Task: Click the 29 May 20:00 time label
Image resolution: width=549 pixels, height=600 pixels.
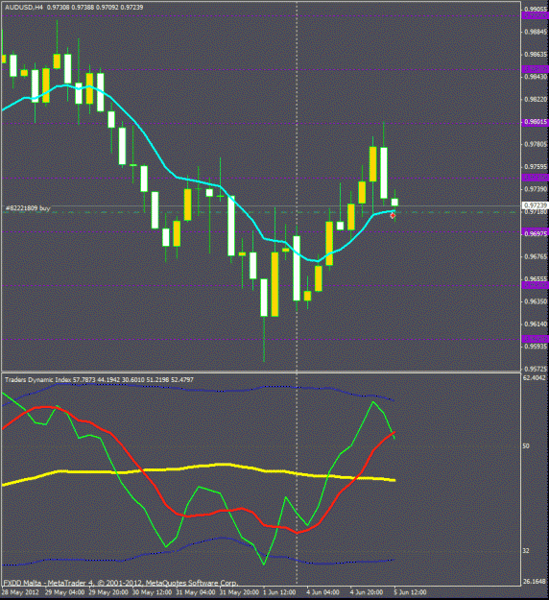Action: click(x=108, y=592)
